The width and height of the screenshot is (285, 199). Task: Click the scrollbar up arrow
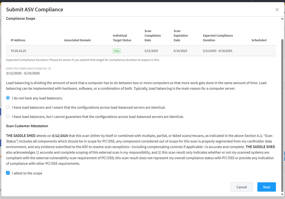tap(282, 19)
